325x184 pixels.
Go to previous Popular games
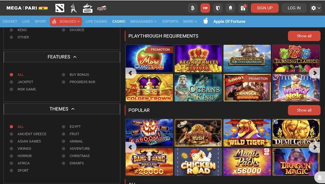pos(130,147)
